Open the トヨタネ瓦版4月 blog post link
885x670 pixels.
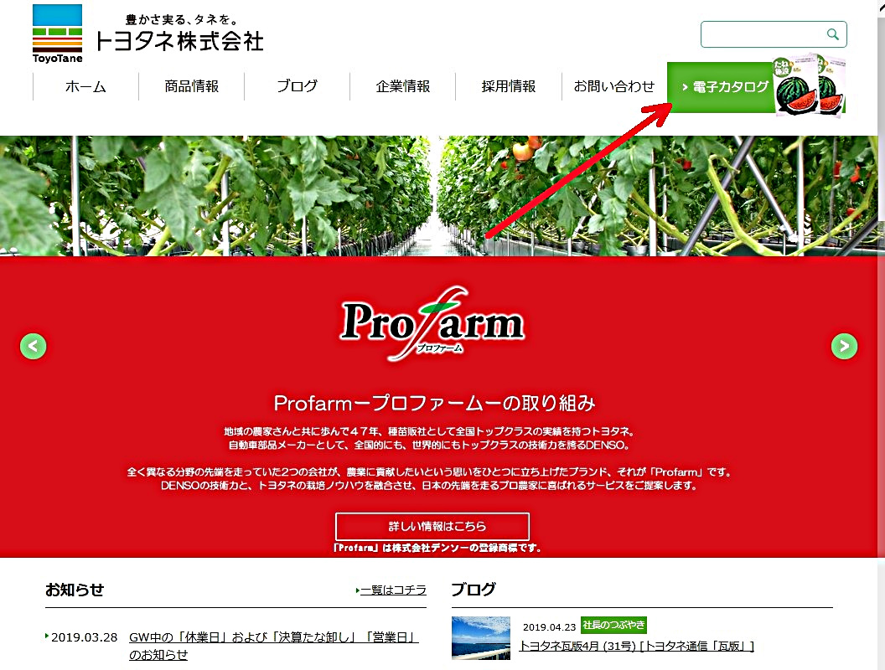click(x=637, y=646)
